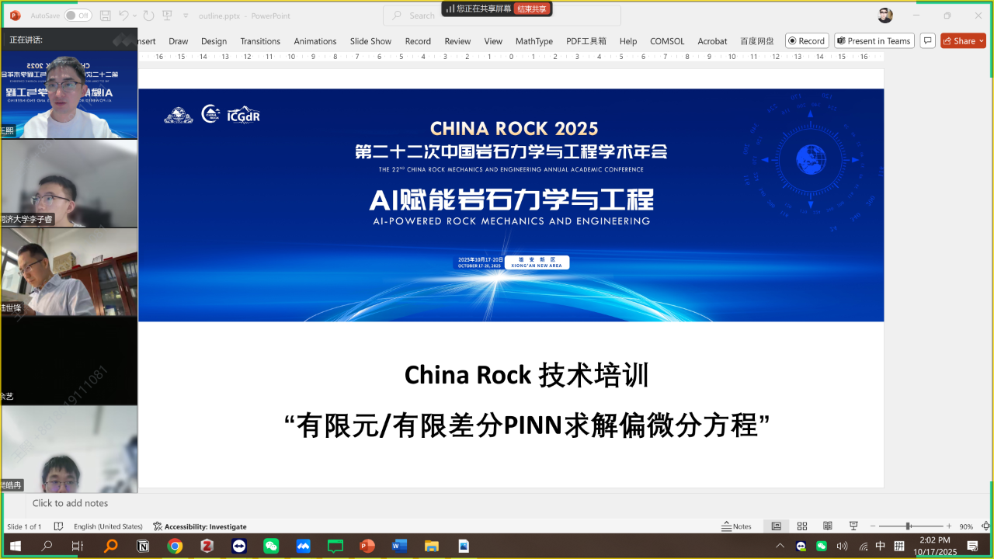Open the Customize Quick Access Toolbar dropdown
Viewport: 994px width, 559px height.
(186, 16)
